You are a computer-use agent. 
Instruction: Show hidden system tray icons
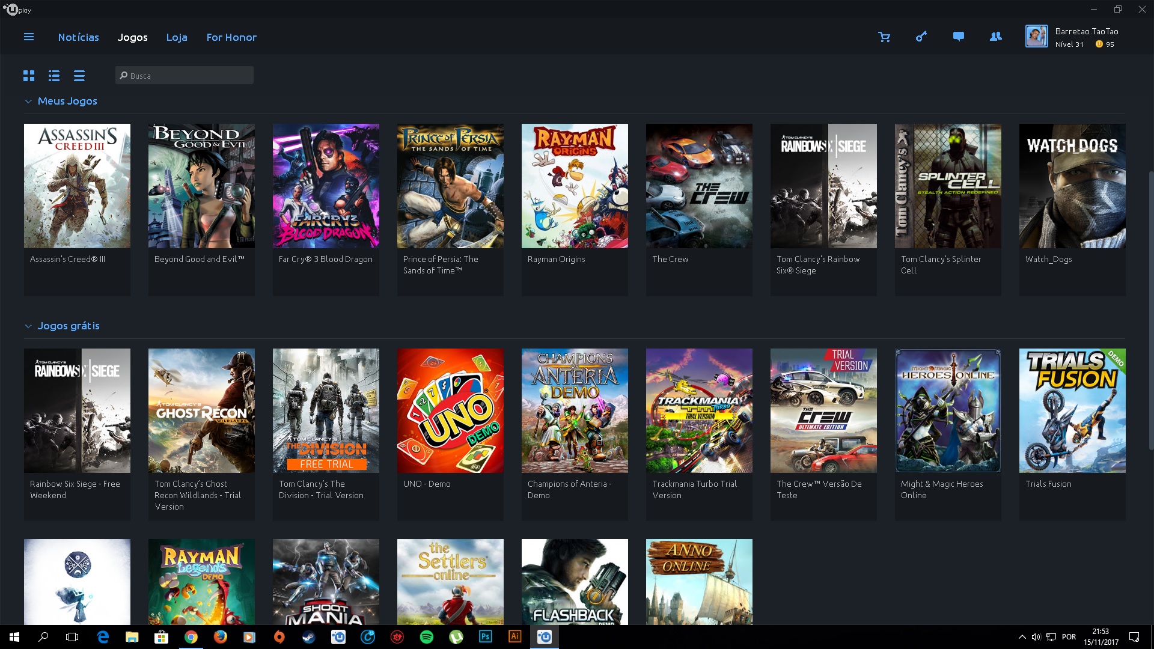[x=1022, y=637]
